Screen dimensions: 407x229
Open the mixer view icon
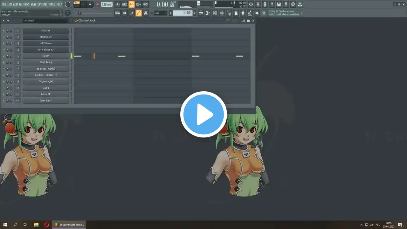point(222,13)
